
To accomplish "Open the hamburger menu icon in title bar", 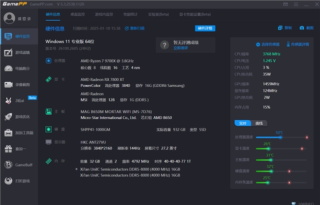I will click(296, 4).
